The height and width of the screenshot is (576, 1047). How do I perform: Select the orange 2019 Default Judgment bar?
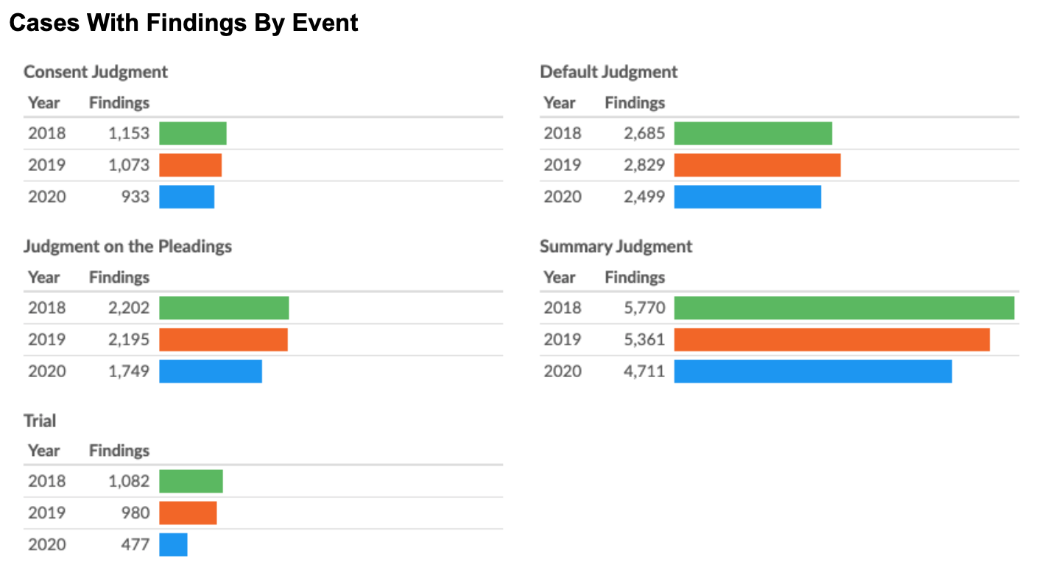coord(757,165)
